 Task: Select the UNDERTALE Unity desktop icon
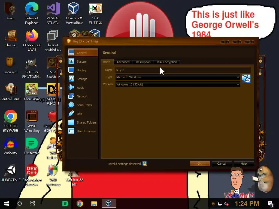(x=11, y=173)
